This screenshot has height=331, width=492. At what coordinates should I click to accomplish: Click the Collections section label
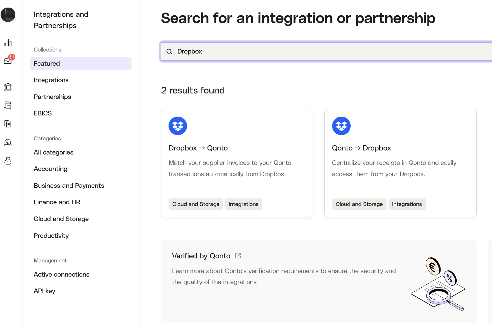[47, 50]
